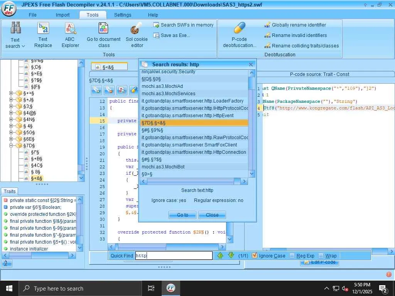Open the Help menu

153,15
